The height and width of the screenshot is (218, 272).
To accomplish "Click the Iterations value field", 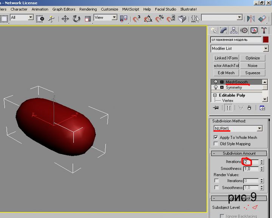I will (250, 162).
